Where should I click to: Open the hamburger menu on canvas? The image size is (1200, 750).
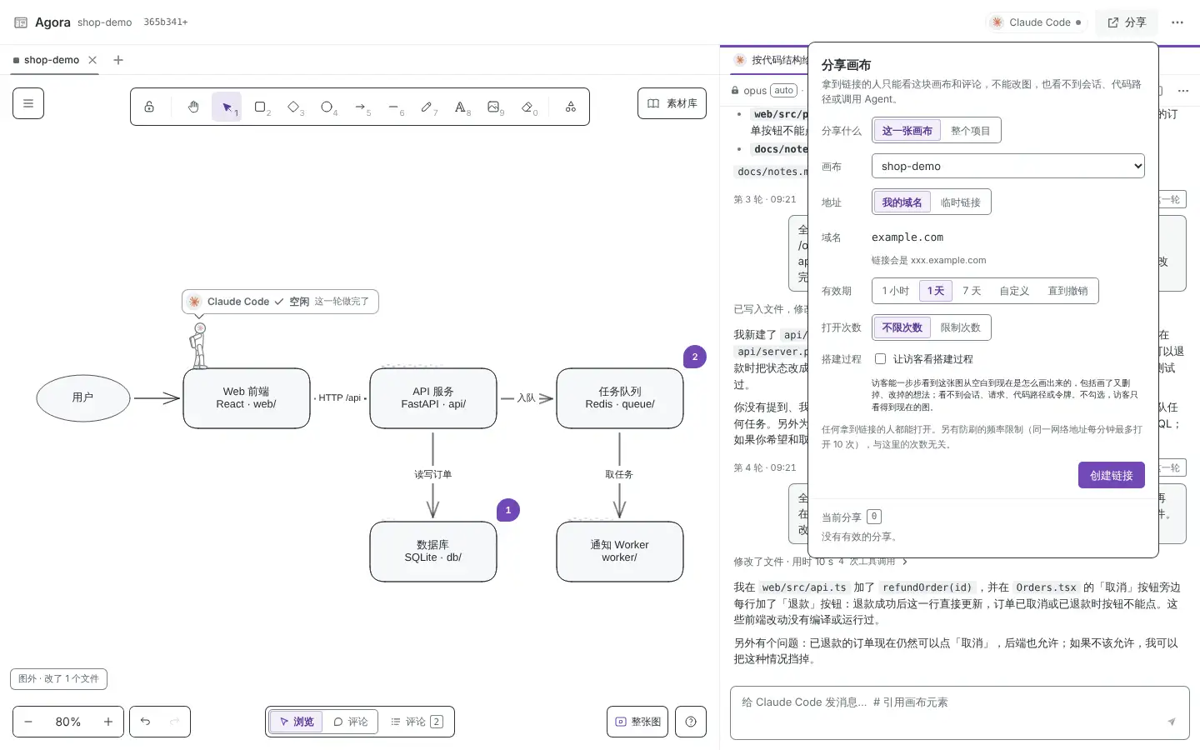28,103
